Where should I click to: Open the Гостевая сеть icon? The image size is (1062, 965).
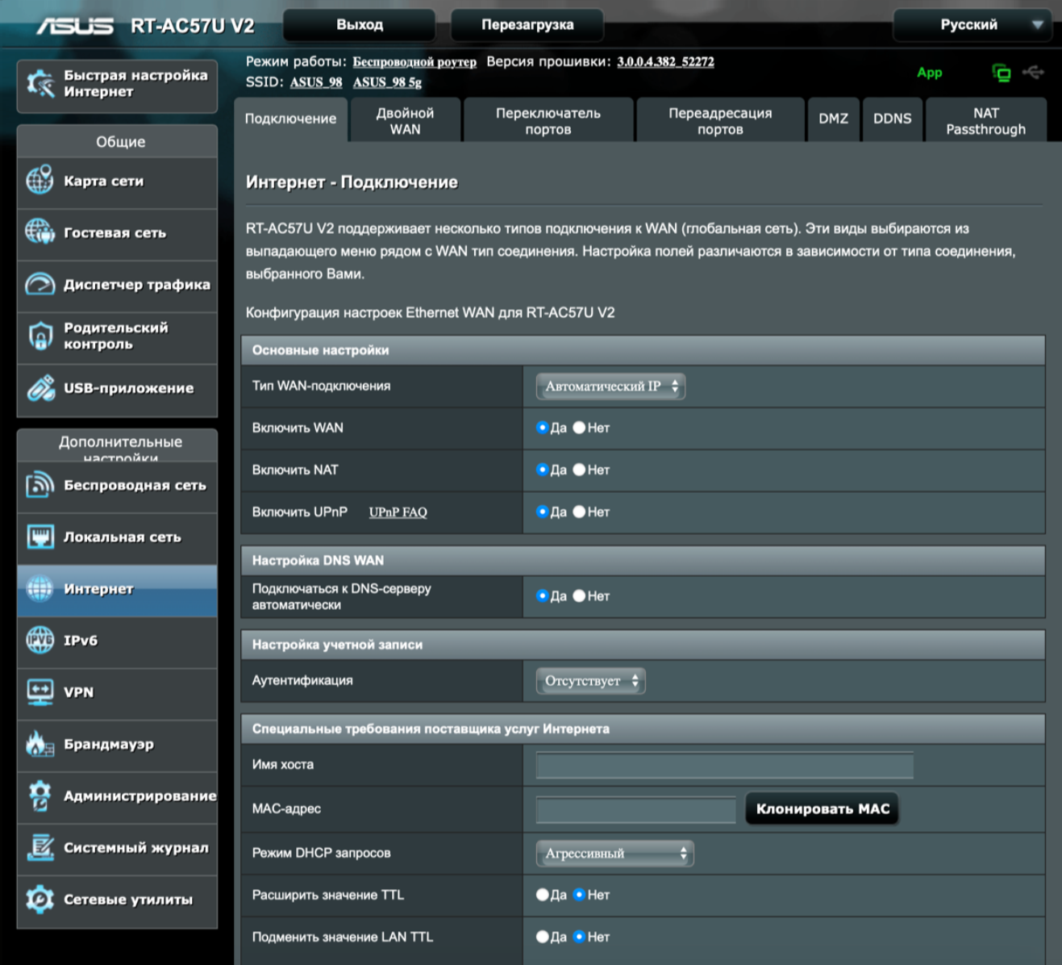point(40,232)
